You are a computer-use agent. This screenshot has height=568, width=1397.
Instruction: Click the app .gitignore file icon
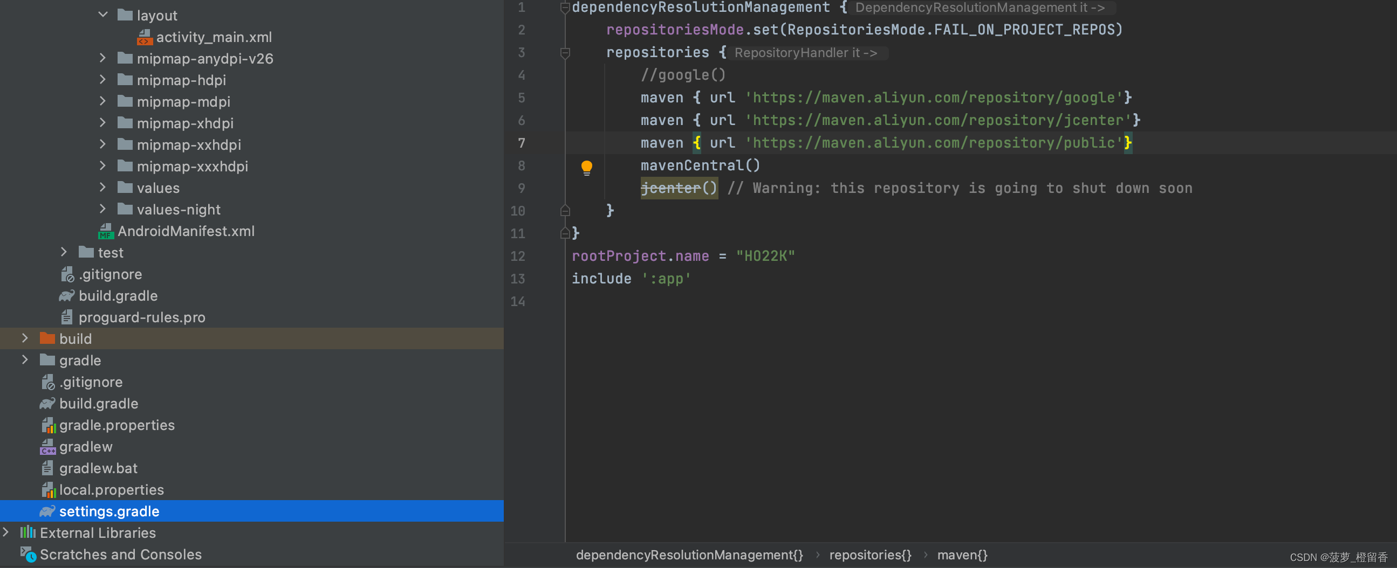tap(67, 274)
